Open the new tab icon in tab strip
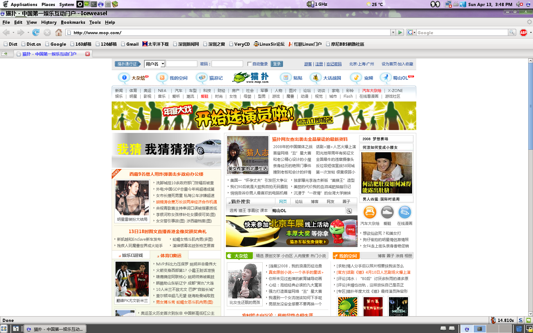The width and height of the screenshot is (533, 333). [x=4, y=54]
